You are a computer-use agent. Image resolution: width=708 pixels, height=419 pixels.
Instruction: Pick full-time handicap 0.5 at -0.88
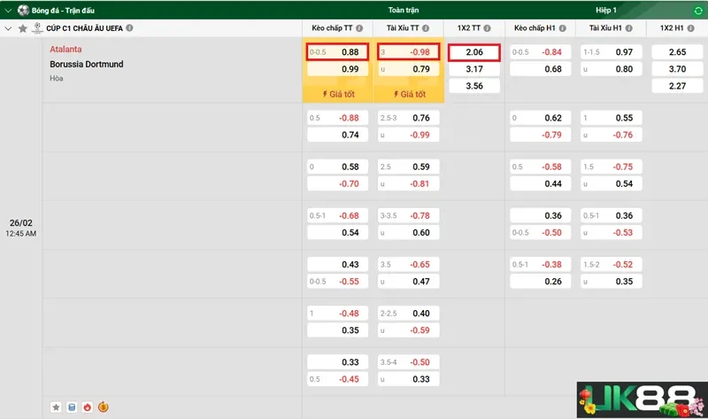337,118
